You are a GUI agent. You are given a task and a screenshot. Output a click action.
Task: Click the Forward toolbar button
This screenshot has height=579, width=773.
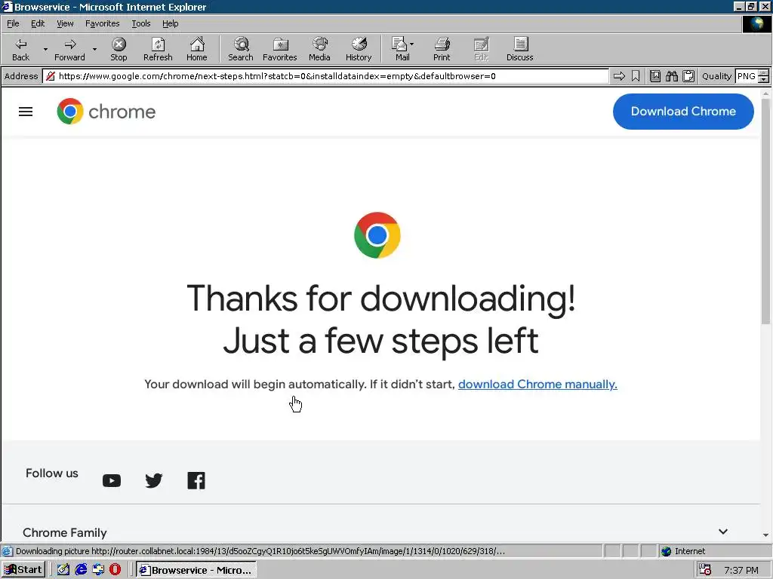point(69,49)
